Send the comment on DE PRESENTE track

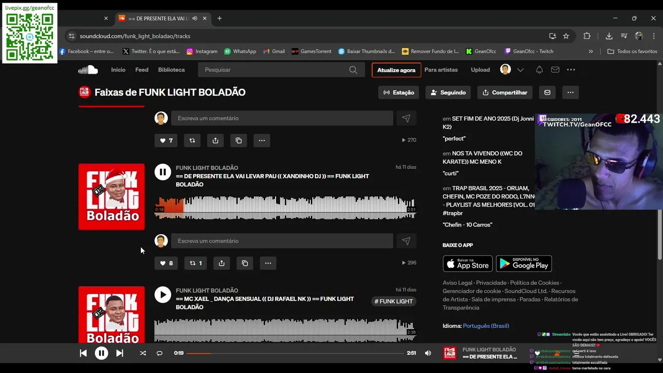[406, 241]
